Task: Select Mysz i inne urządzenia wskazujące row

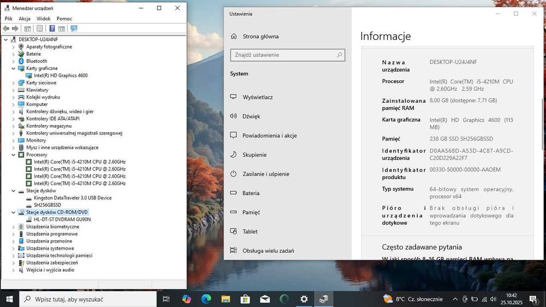Action: [62, 147]
